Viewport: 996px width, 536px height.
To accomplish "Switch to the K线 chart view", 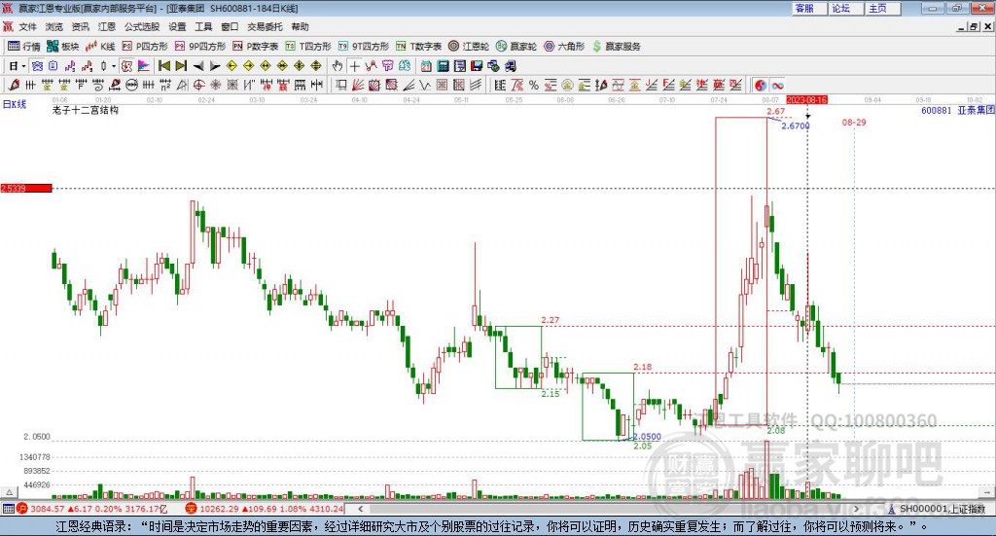I will [x=100, y=47].
